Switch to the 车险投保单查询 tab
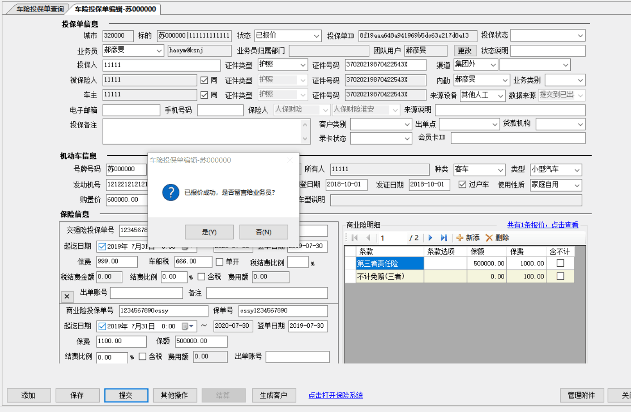 point(40,9)
